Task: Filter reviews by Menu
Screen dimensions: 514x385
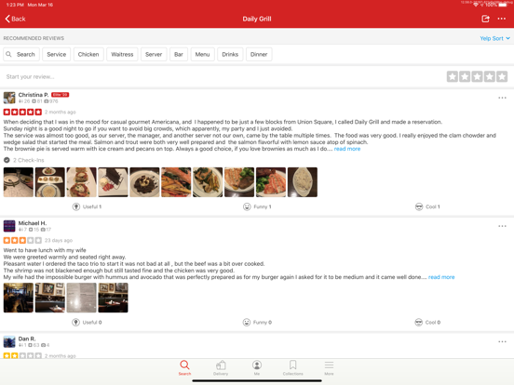Action: coord(203,54)
